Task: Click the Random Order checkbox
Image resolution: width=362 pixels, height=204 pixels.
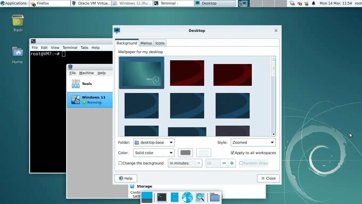Action: tap(241, 163)
